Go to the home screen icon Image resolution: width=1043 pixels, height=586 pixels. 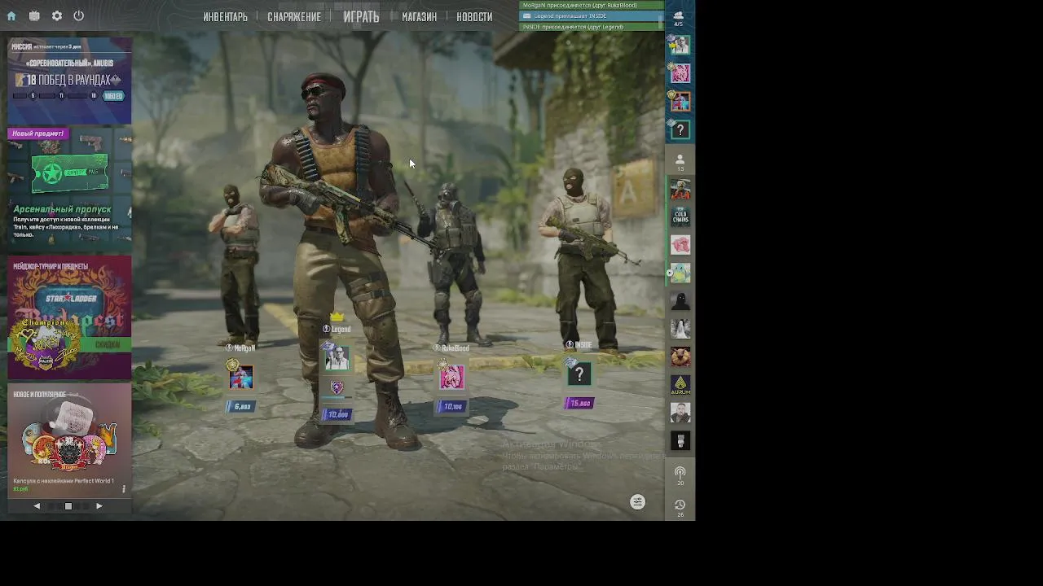(11, 16)
